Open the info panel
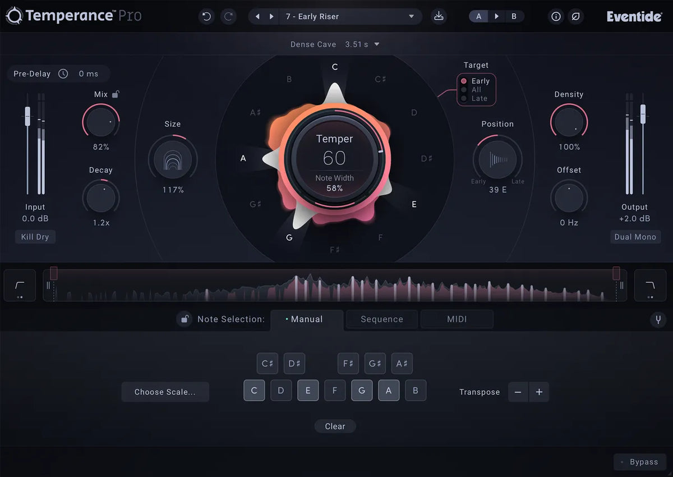The height and width of the screenshot is (477, 673). (556, 16)
